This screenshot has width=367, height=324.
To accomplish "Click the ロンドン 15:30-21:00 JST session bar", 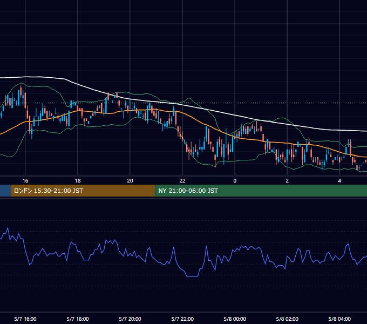I will pyautogui.click(x=83, y=191).
